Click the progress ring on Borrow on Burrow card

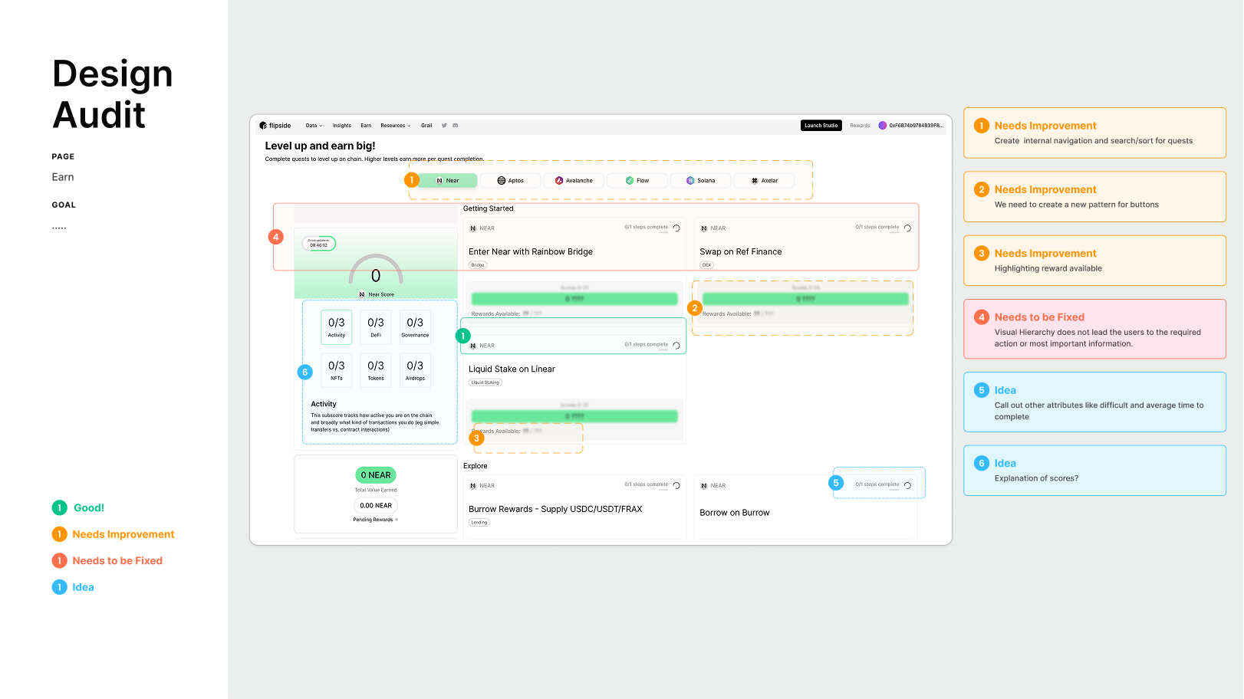point(907,486)
